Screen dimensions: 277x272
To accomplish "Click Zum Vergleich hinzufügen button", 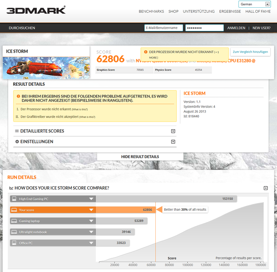I will point(250,52).
